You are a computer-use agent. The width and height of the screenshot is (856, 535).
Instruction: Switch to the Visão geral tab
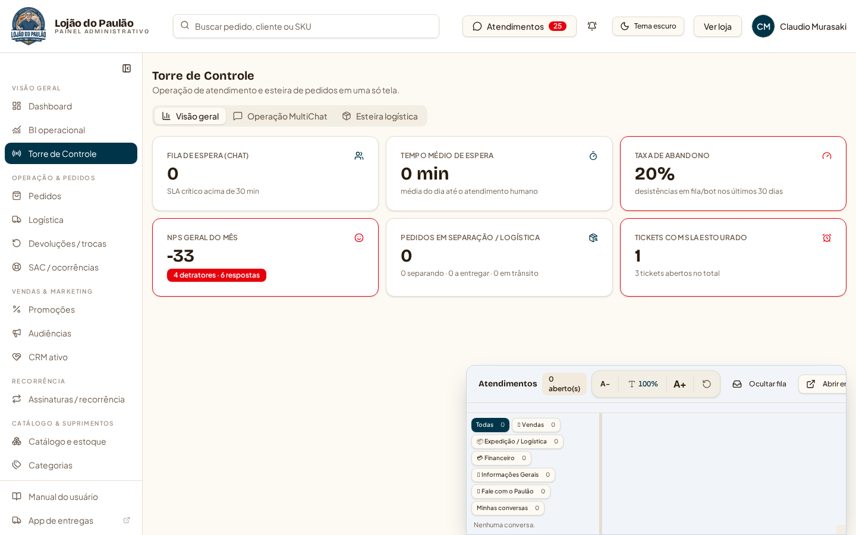pos(190,116)
